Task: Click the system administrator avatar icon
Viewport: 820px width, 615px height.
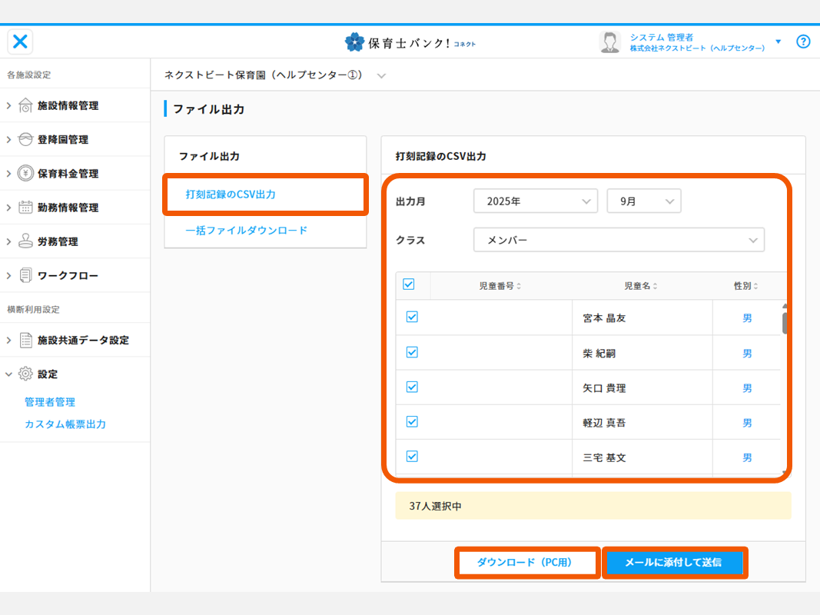Action: [609, 42]
